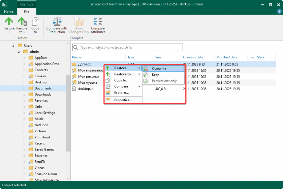Screen dimensions: 283x189
Task: Select Copy to... in context menu
Action: 121,80
